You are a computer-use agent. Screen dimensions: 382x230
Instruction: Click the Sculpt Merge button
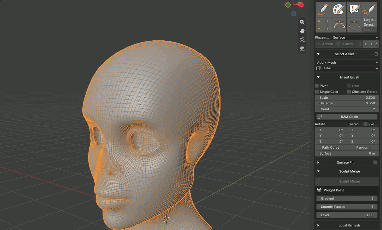tap(347, 181)
